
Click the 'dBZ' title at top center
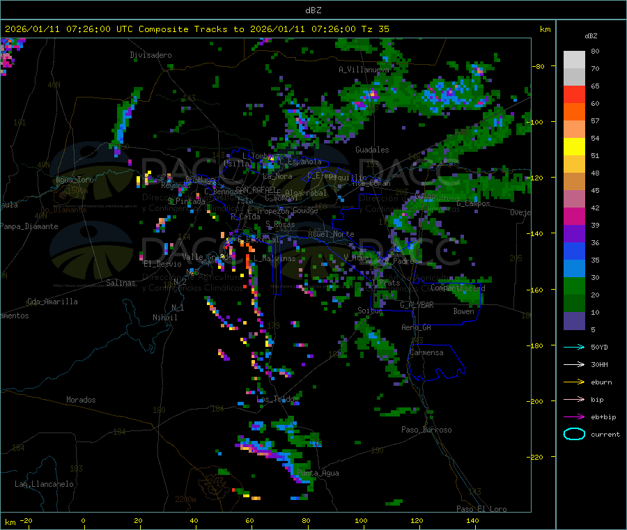point(313,10)
